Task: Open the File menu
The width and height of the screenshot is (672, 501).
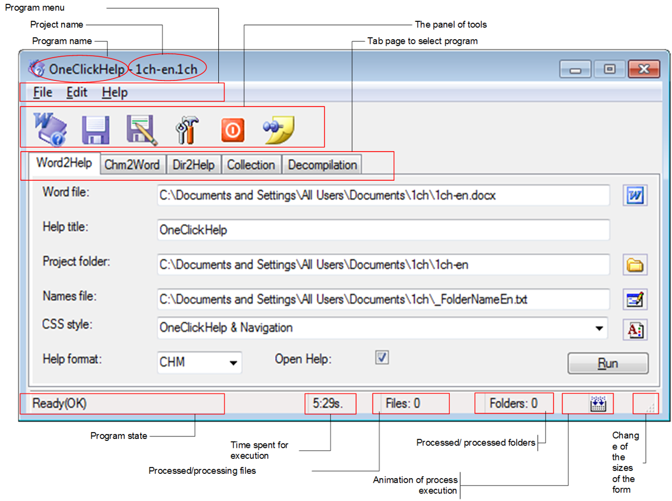Action: point(43,93)
